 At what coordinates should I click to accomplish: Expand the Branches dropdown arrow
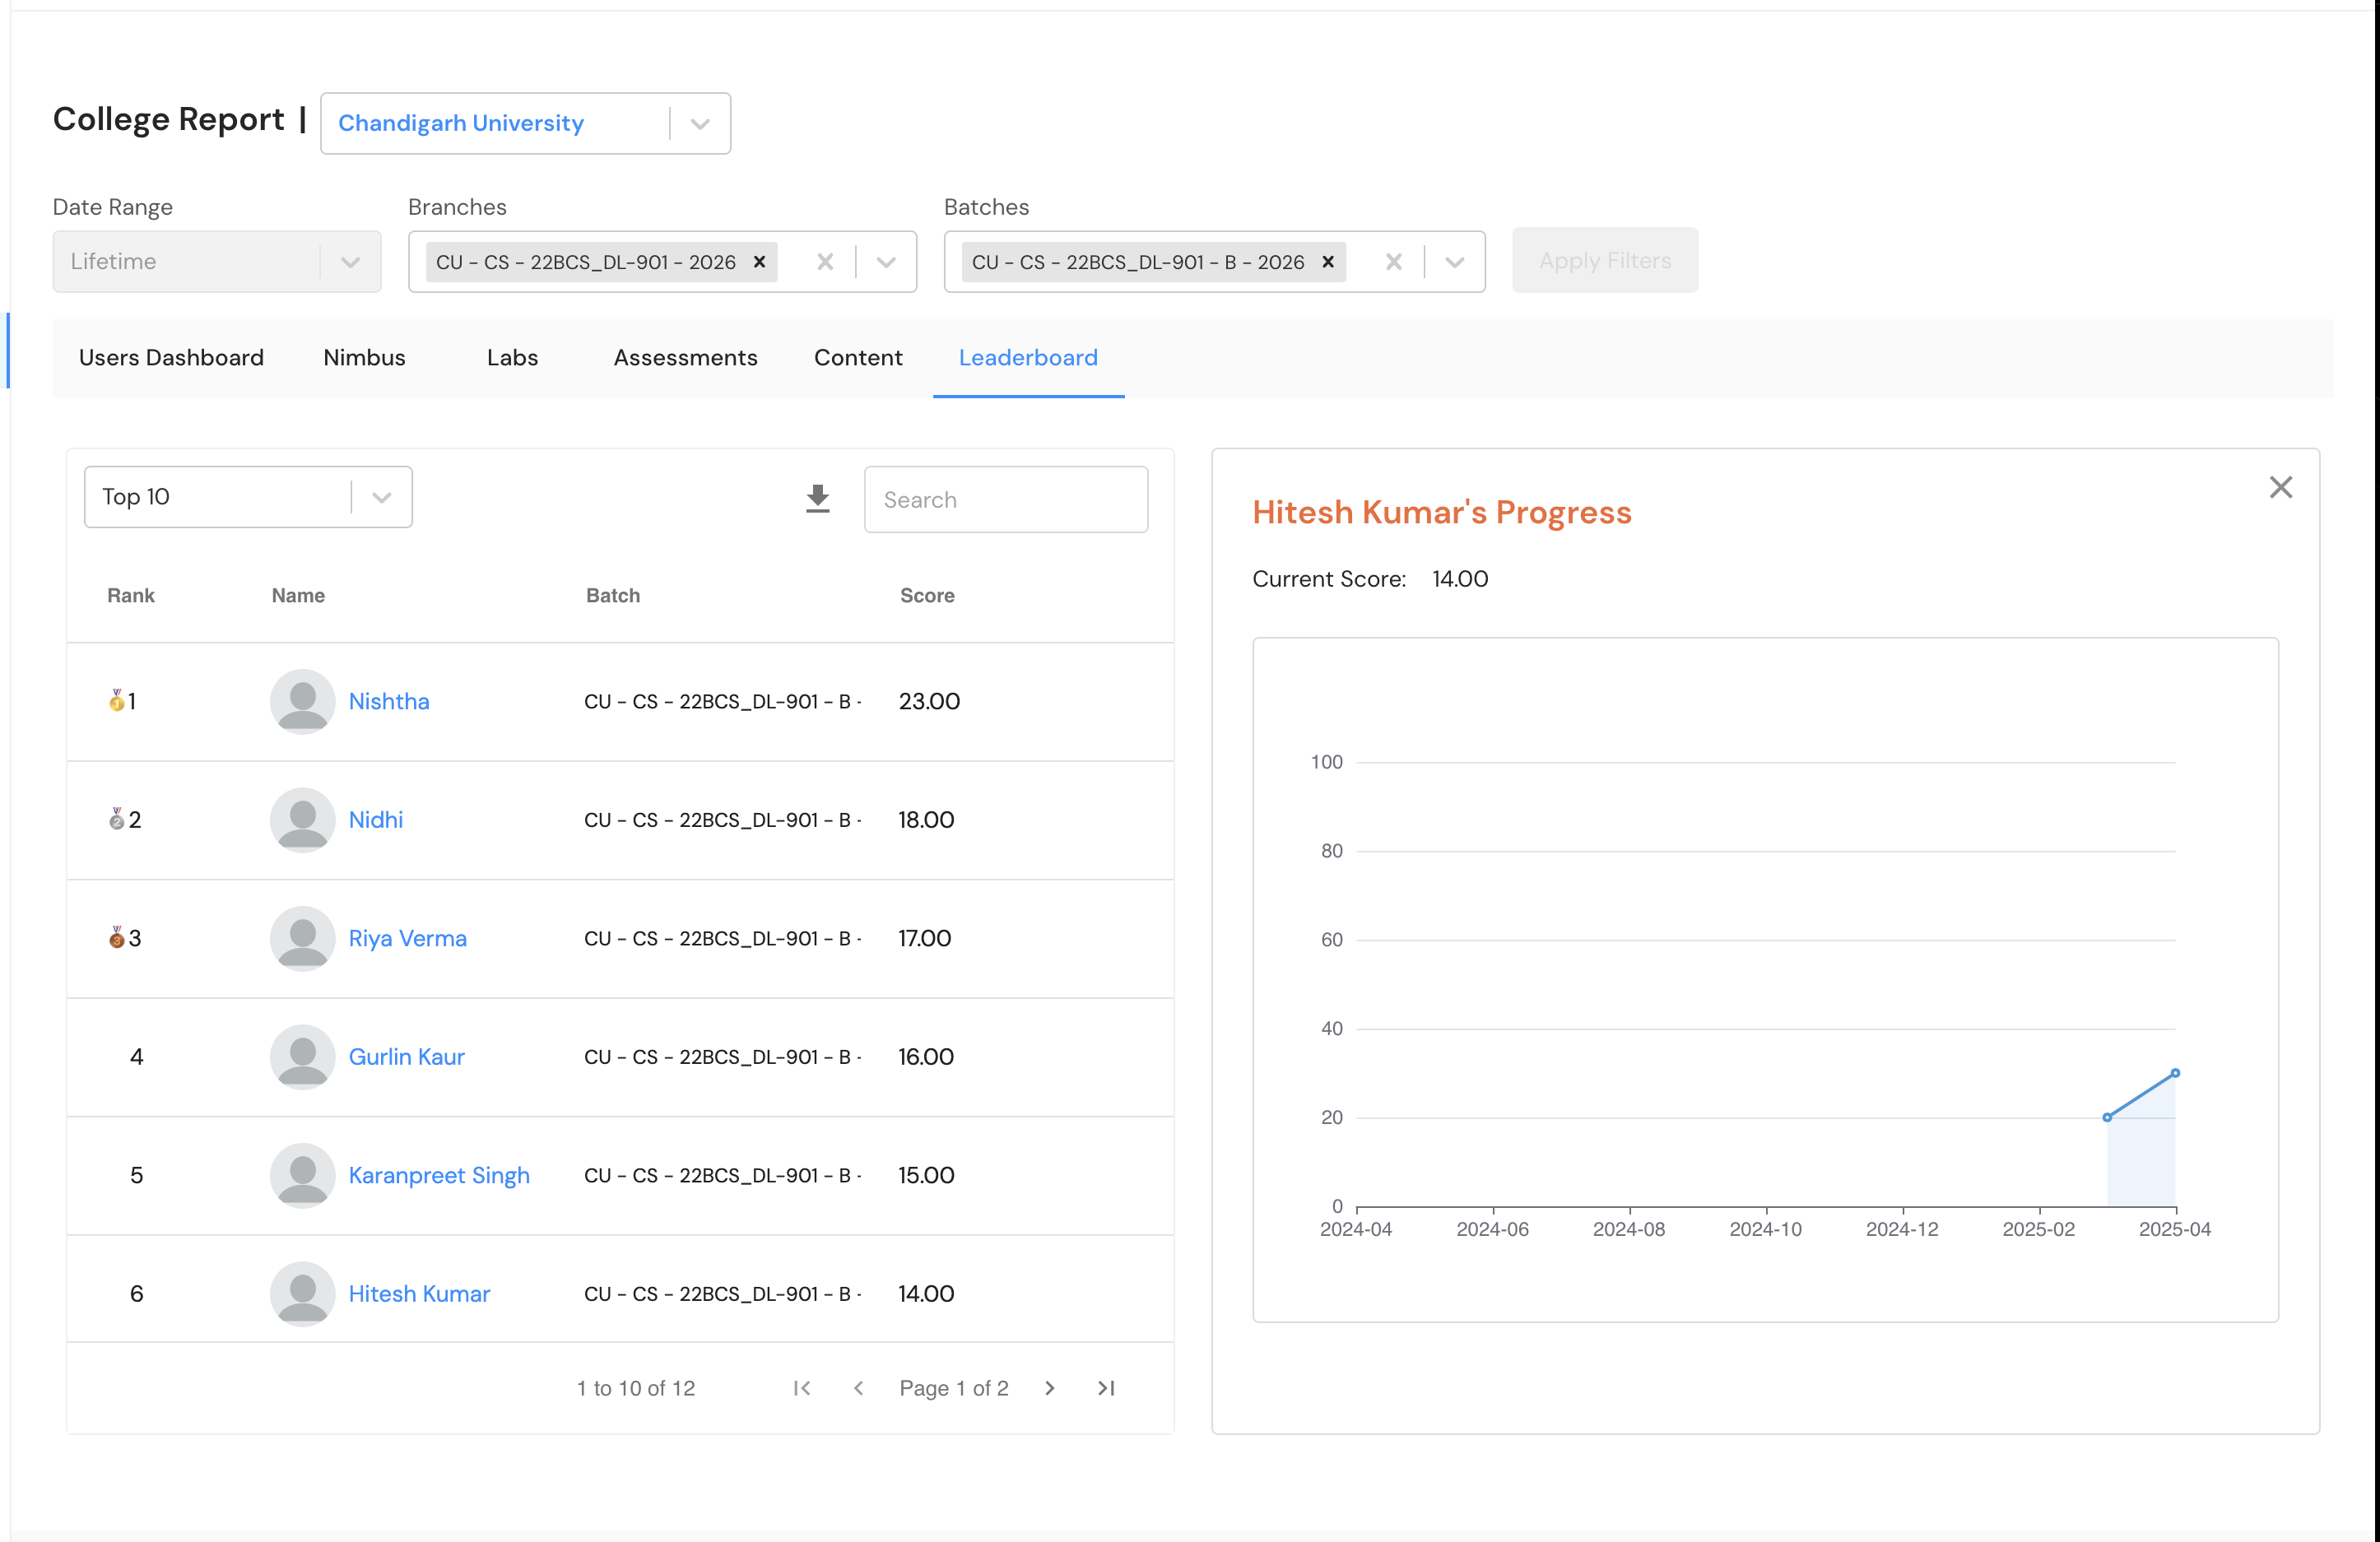click(x=886, y=262)
